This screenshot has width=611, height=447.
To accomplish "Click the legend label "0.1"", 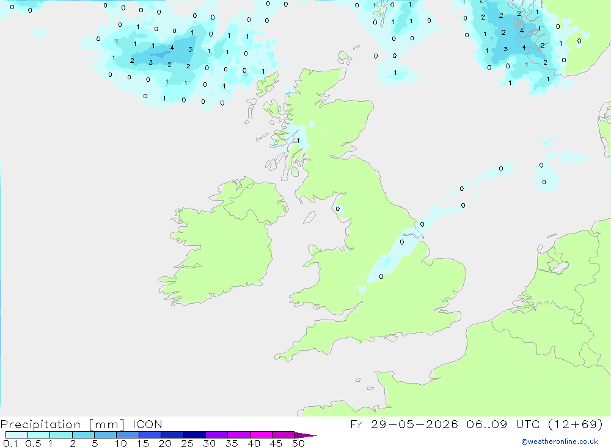I will [10, 443].
